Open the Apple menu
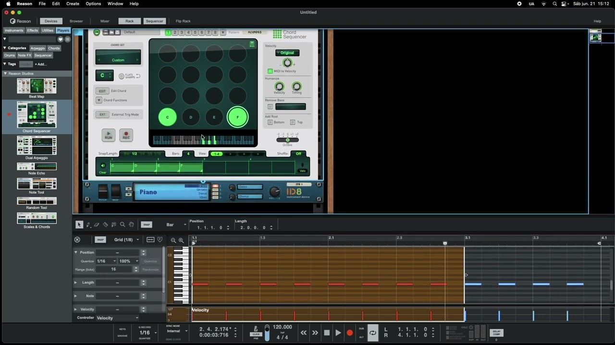Screen dimensions: 615x345 click(8, 4)
